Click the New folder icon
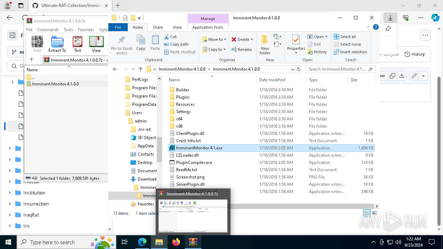Viewport: 443px width, 249px height. point(265,39)
